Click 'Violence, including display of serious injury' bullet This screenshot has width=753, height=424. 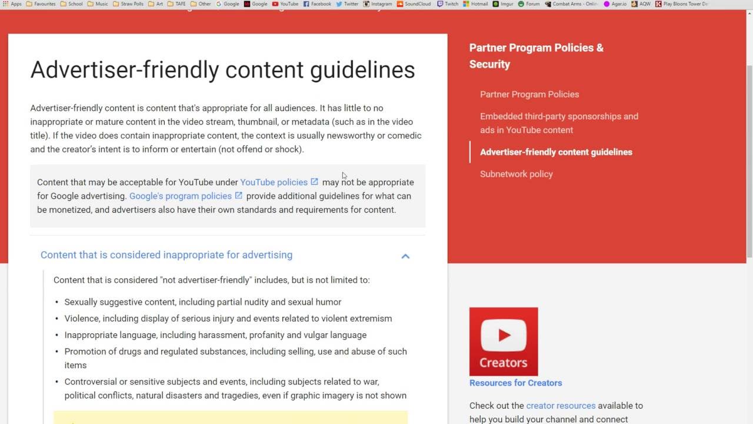(228, 319)
